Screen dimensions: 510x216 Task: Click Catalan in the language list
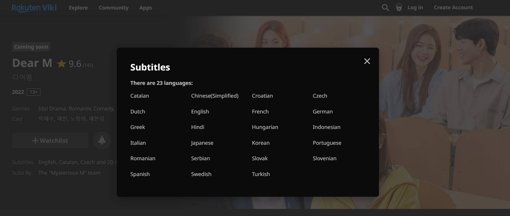(x=140, y=96)
